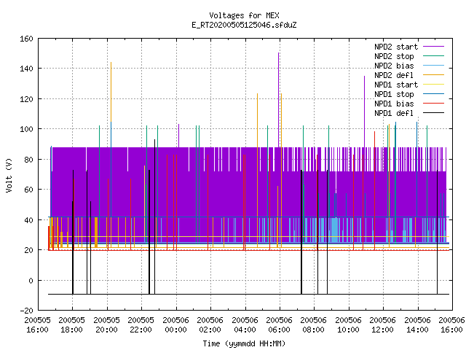466x350 pixels.
Task: Select the NPD1 bias legend label
Action: [394, 104]
